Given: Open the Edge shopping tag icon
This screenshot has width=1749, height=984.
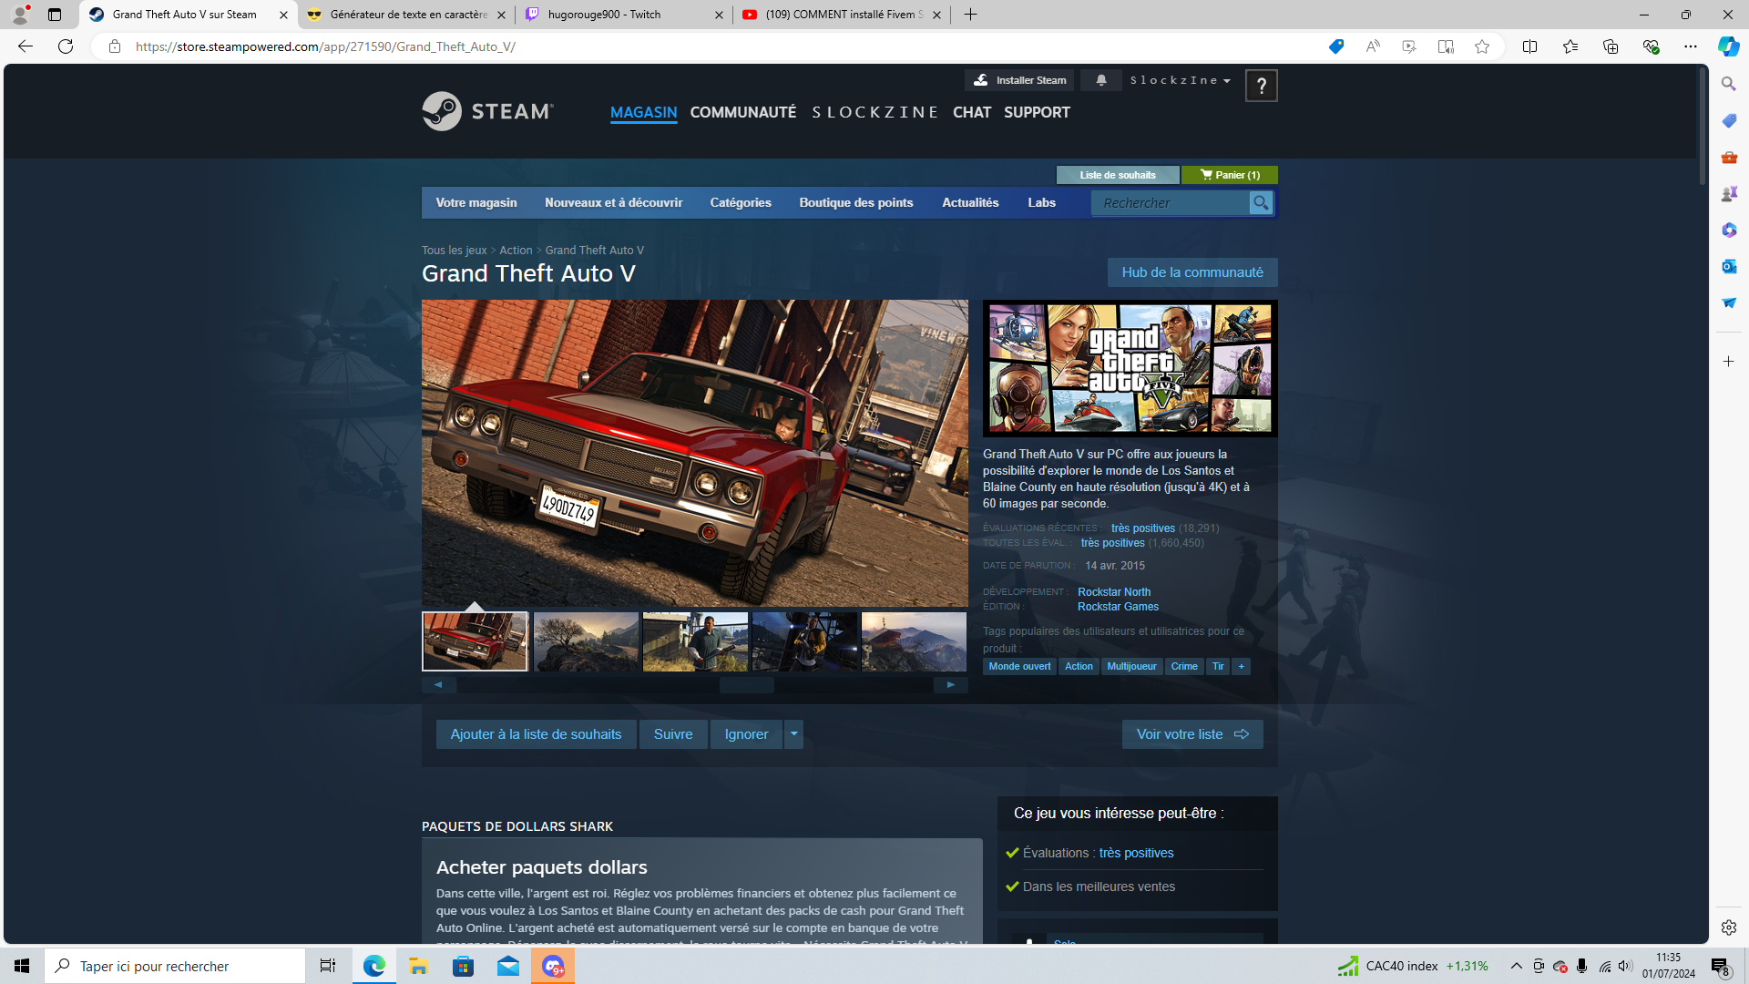Looking at the screenshot, I should click(x=1336, y=46).
